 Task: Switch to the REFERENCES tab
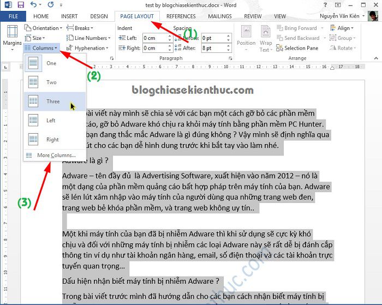pyautogui.click(x=181, y=16)
